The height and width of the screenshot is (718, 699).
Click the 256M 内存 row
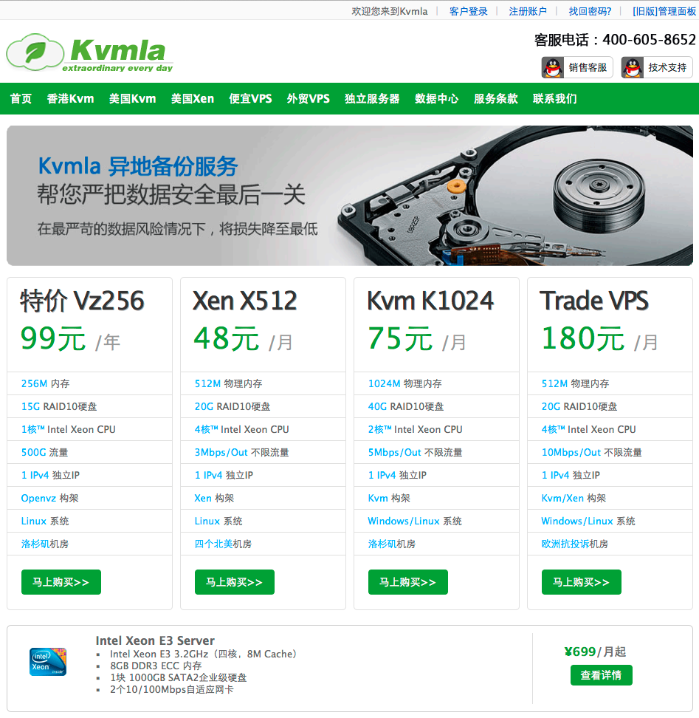[89, 383]
